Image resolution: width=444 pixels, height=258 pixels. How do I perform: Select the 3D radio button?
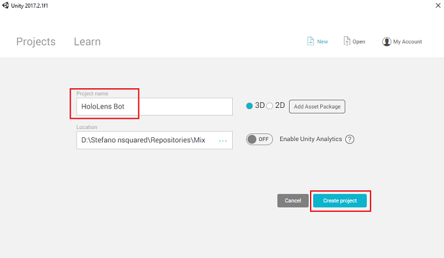pyautogui.click(x=249, y=105)
